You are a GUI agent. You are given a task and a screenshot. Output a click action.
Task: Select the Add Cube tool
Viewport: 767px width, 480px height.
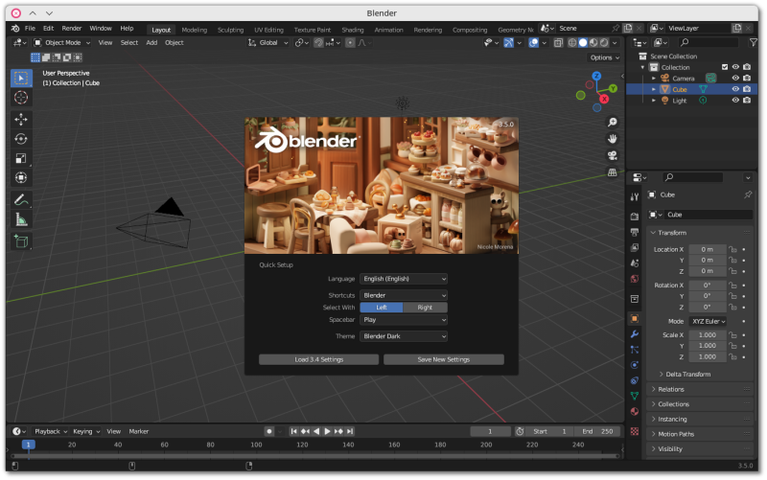tap(21, 241)
